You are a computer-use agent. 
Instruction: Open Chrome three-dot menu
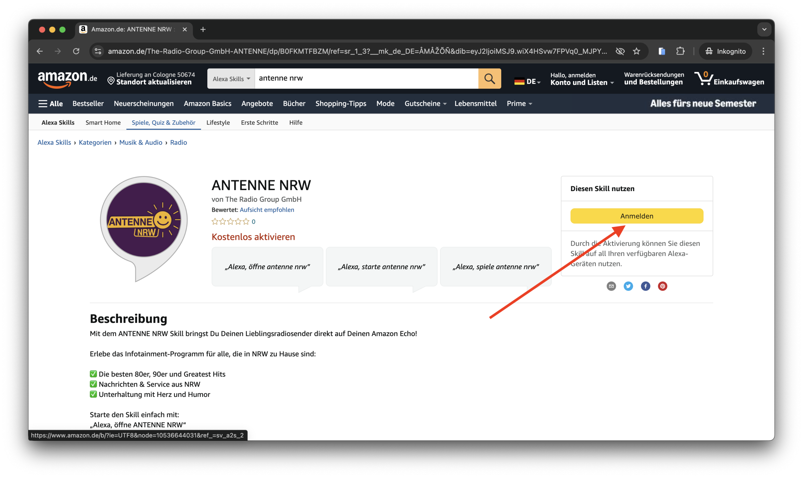763,51
